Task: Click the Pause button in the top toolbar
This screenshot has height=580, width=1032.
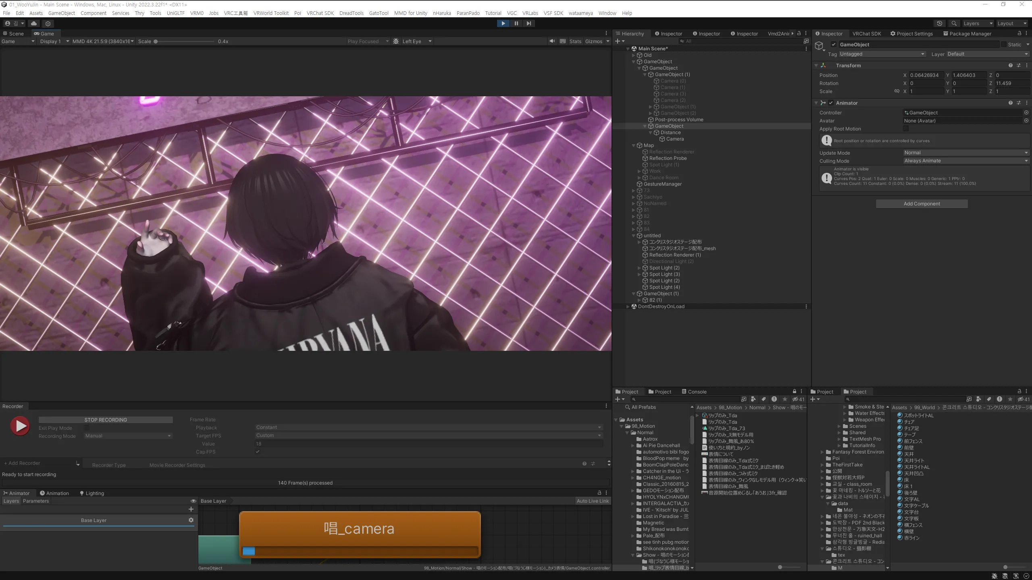Action: coord(516,23)
